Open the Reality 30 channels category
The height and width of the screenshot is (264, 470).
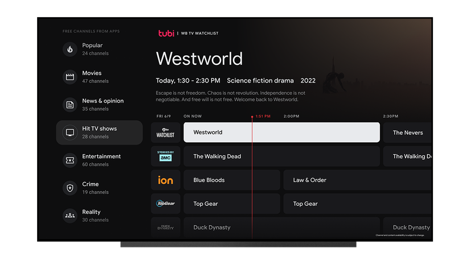[99, 216]
